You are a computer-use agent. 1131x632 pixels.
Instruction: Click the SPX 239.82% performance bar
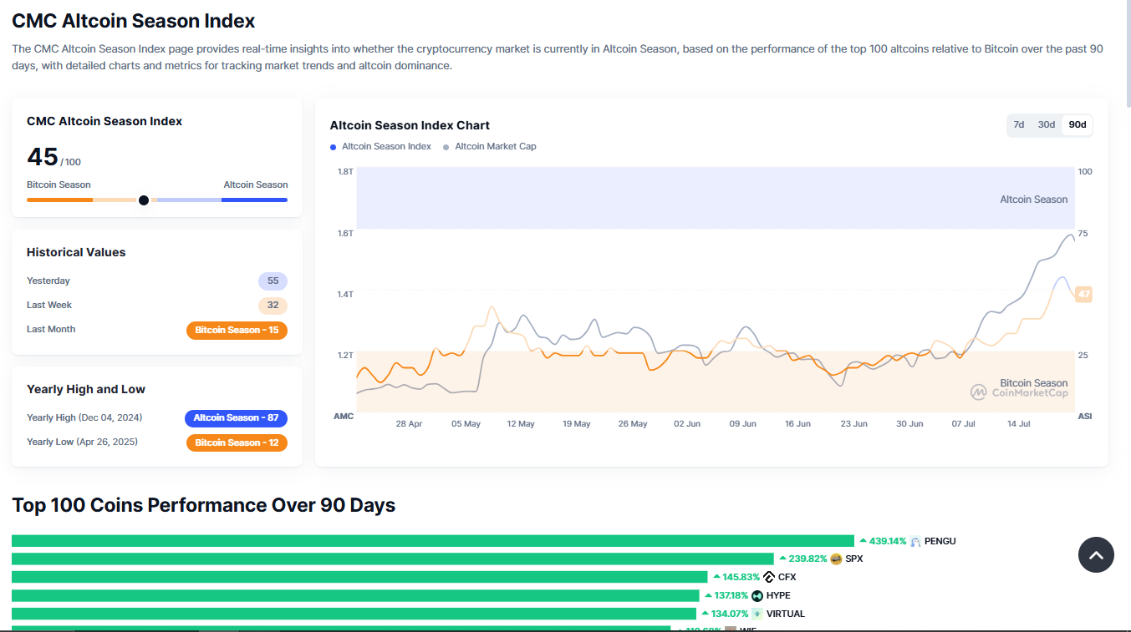393,559
